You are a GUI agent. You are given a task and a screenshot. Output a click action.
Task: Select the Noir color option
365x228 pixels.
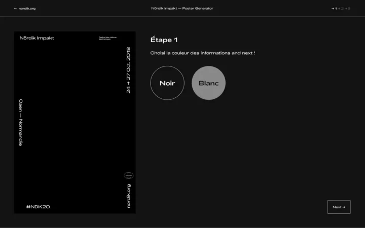[167, 83]
